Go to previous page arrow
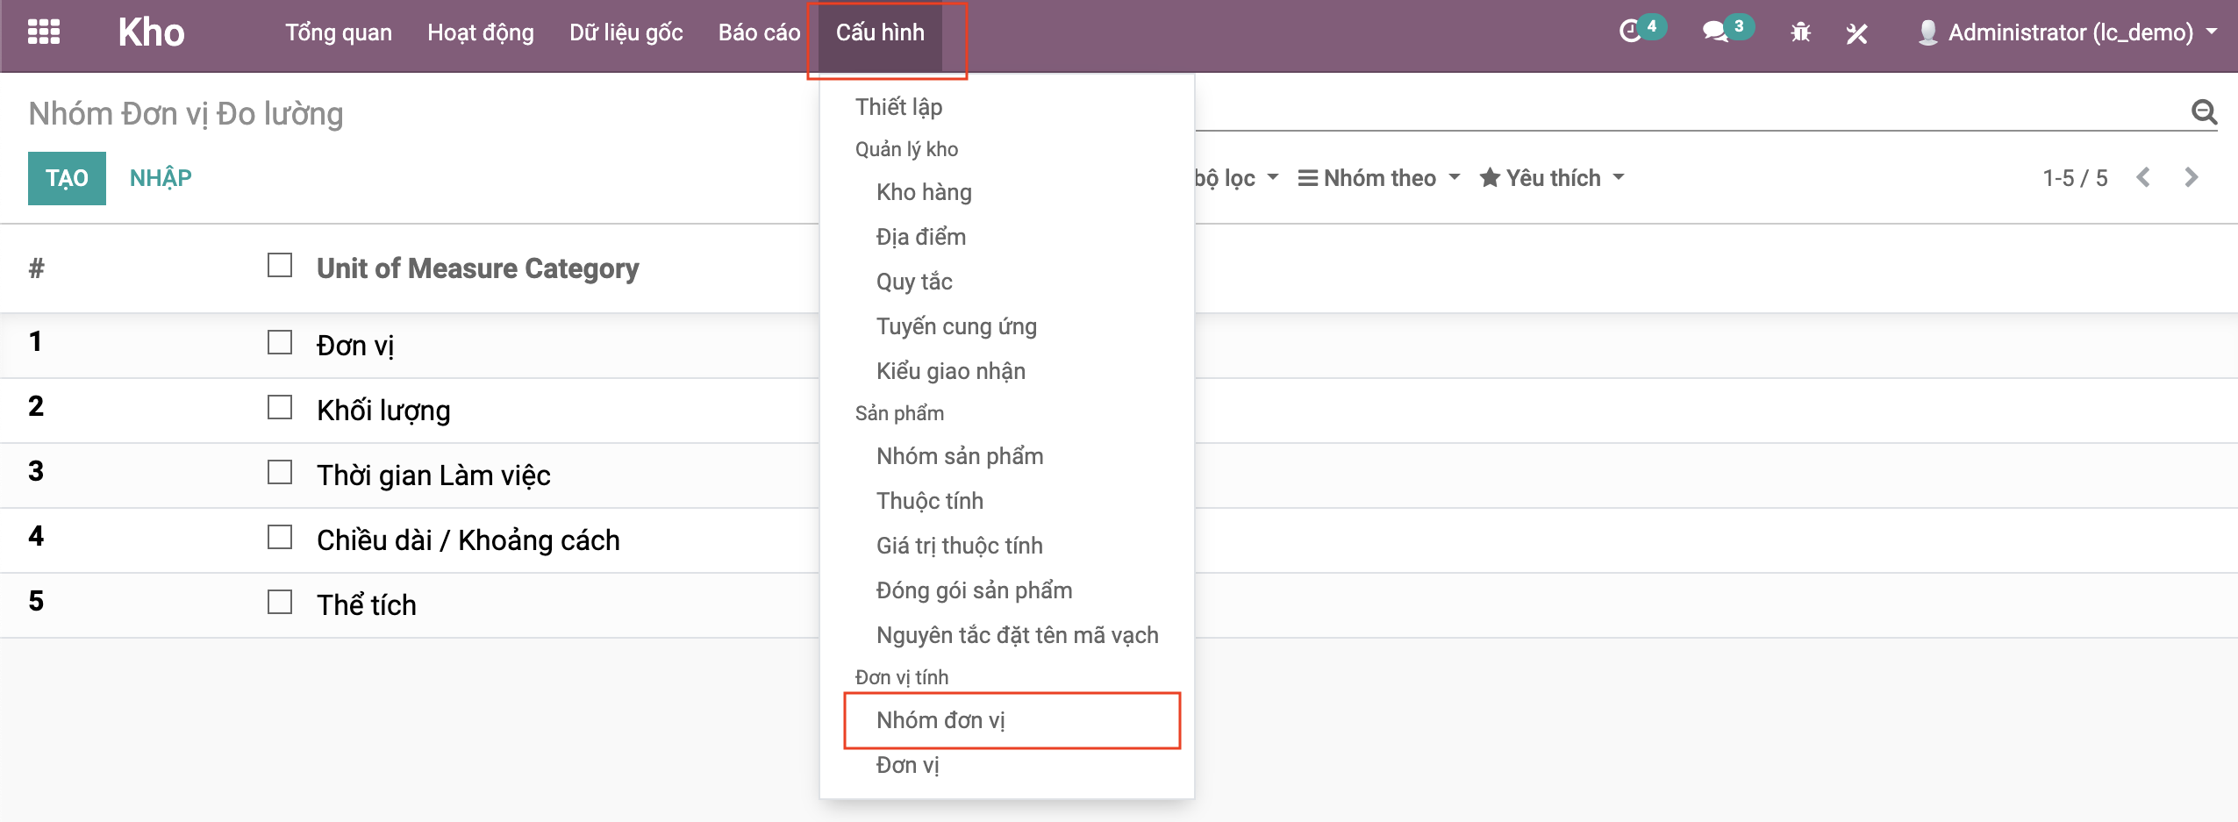The image size is (2238, 822). [2143, 178]
